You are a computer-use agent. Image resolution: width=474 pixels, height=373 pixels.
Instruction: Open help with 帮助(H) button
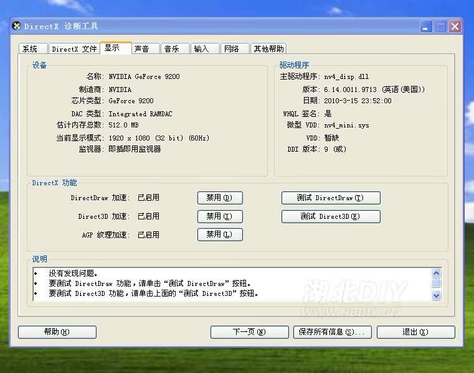tap(57, 332)
